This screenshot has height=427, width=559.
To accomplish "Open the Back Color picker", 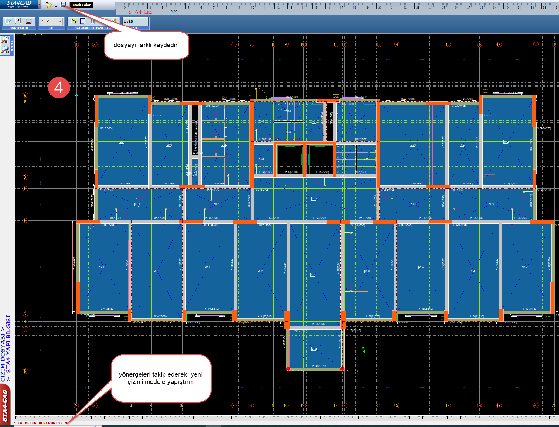I will click(81, 5).
